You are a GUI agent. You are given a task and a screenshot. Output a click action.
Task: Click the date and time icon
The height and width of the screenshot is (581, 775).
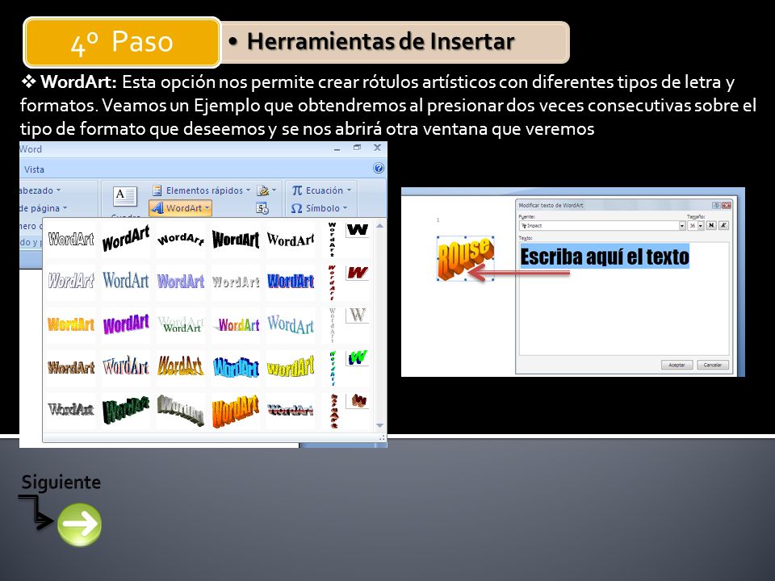262,208
